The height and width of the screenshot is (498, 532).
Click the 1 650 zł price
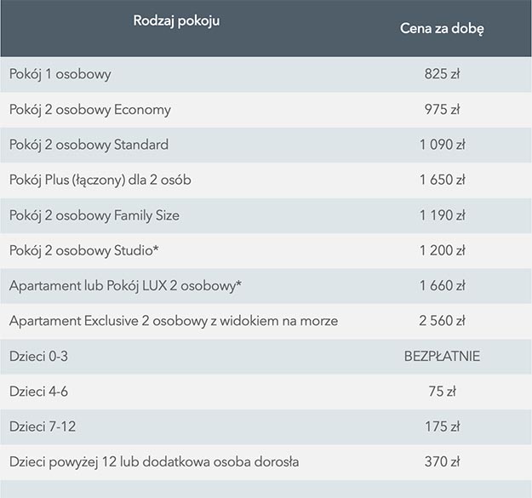tap(442, 180)
